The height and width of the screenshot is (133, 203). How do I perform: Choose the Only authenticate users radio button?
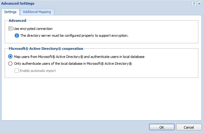[x=11, y=64]
